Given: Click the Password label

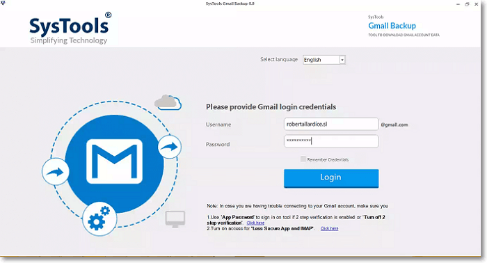Looking at the screenshot, I should coord(218,145).
